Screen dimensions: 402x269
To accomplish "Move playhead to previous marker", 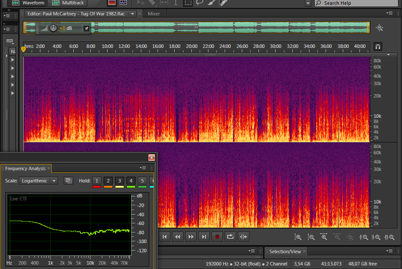I will click(165, 236).
